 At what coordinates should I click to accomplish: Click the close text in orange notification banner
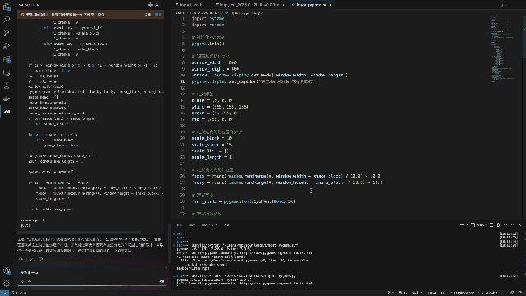click(x=148, y=15)
